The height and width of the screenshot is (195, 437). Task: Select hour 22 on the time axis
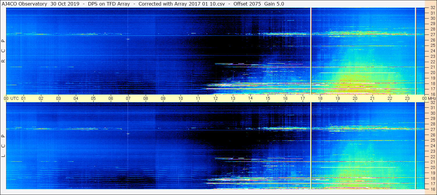[x=390, y=98]
